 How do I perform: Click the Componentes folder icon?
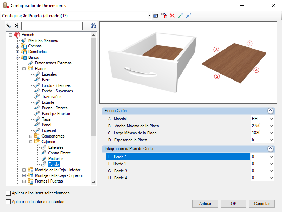[x=37, y=136]
